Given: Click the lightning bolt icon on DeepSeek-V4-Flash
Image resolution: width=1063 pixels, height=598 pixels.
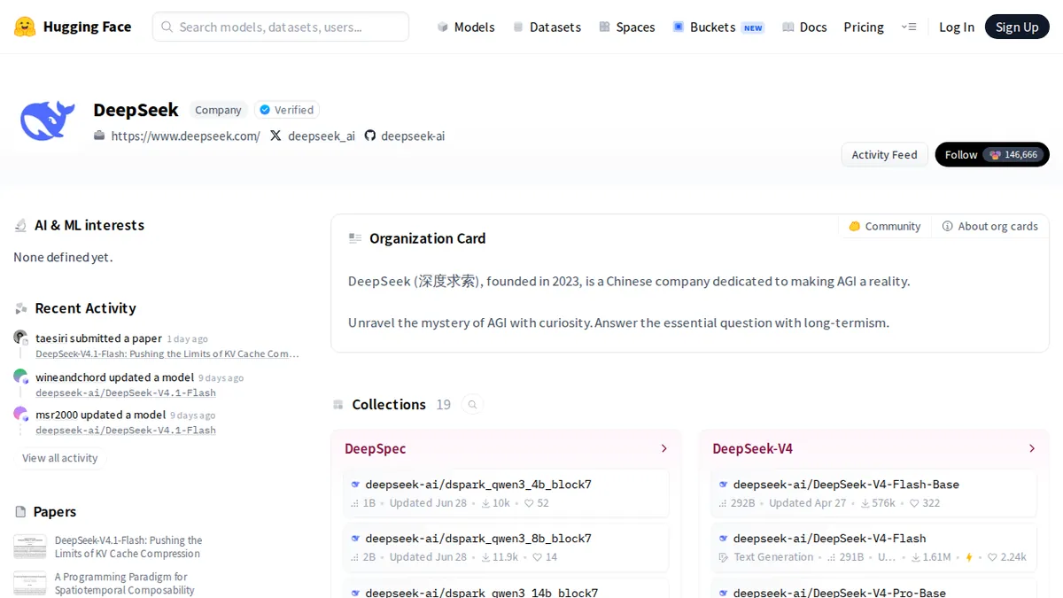Looking at the screenshot, I should tap(968, 557).
